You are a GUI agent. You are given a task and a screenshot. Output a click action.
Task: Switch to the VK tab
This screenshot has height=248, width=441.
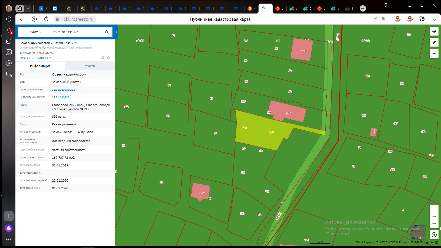point(41,9)
